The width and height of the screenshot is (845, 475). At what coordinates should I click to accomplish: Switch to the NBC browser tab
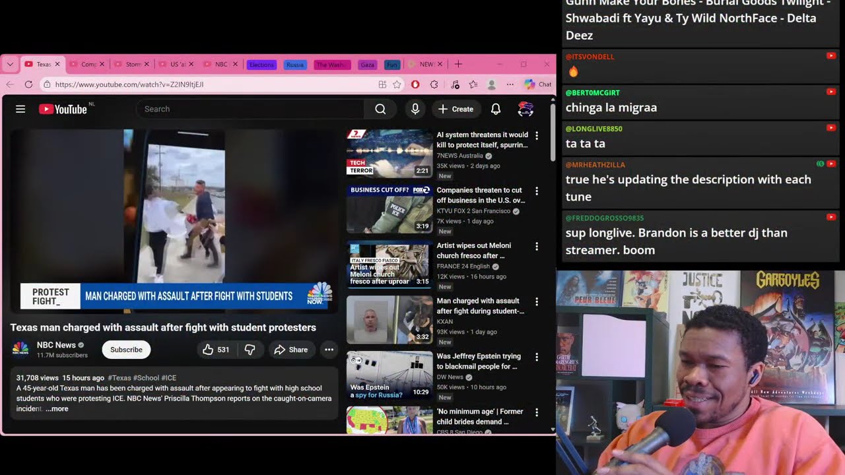coord(219,64)
